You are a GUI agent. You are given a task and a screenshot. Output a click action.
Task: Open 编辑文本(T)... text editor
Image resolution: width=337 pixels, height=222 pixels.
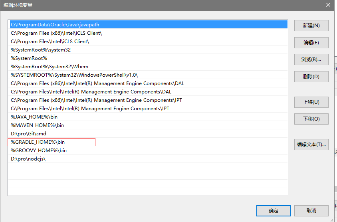pos(311,145)
